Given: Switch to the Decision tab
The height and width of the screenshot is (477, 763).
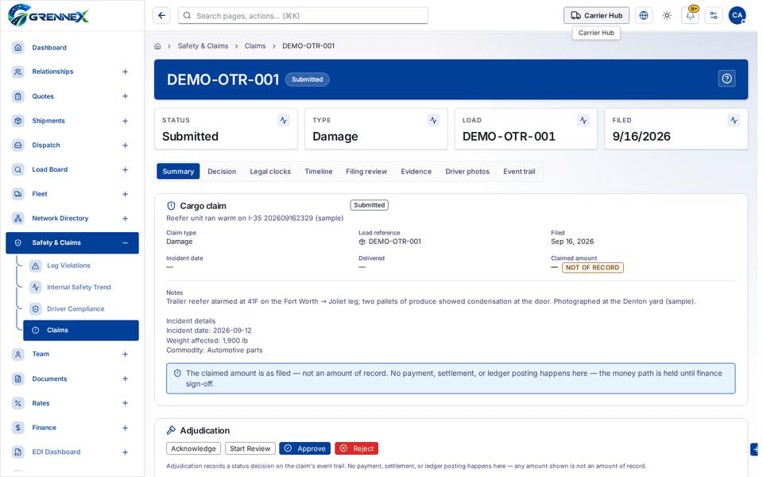Looking at the screenshot, I should pos(222,172).
